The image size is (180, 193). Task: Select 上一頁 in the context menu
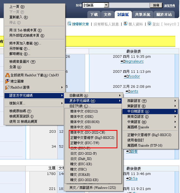coord(34,7)
